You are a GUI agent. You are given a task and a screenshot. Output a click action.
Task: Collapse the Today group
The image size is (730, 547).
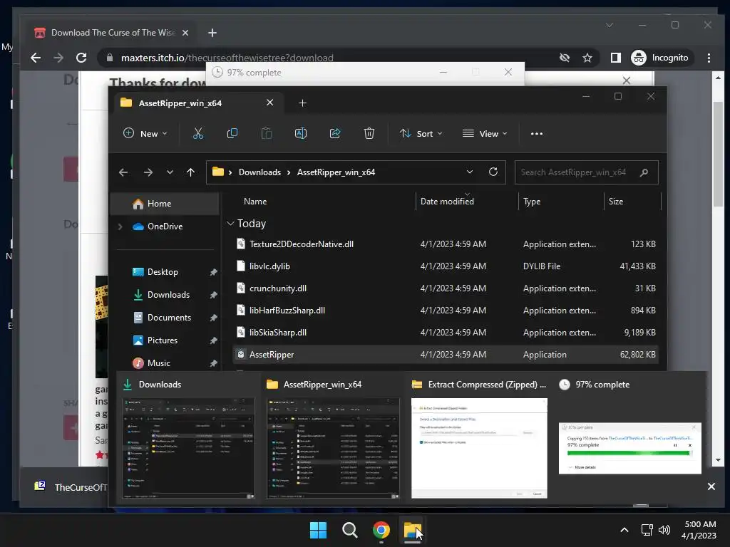coord(230,224)
